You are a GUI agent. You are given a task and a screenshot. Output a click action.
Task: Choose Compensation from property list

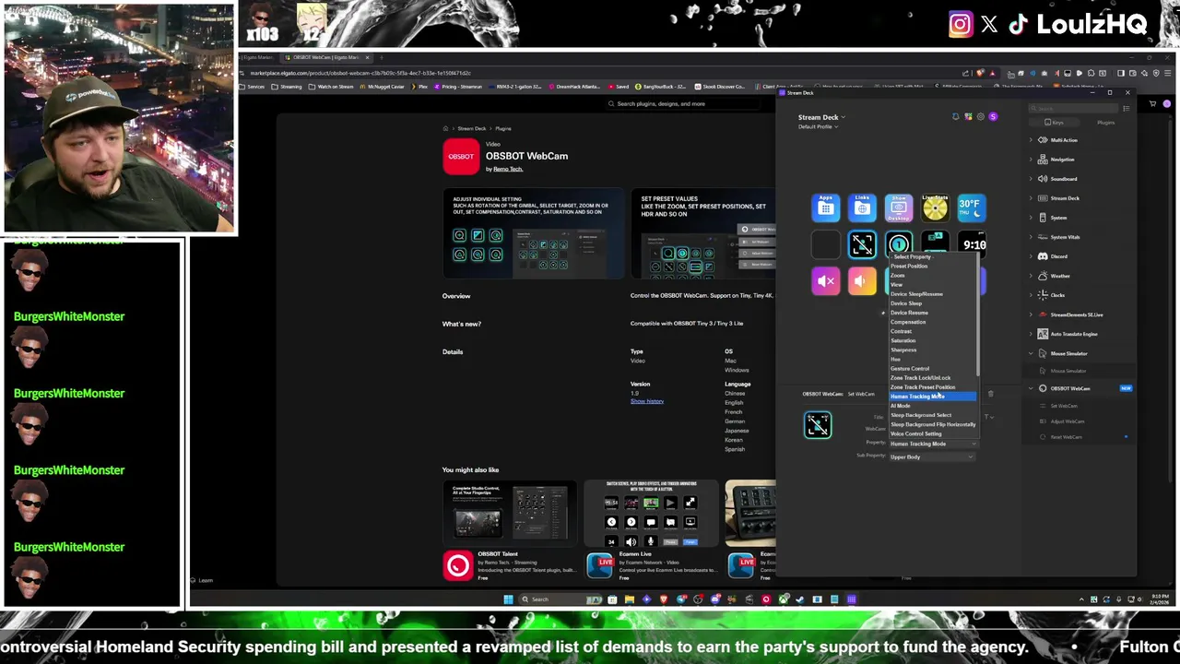932,322
